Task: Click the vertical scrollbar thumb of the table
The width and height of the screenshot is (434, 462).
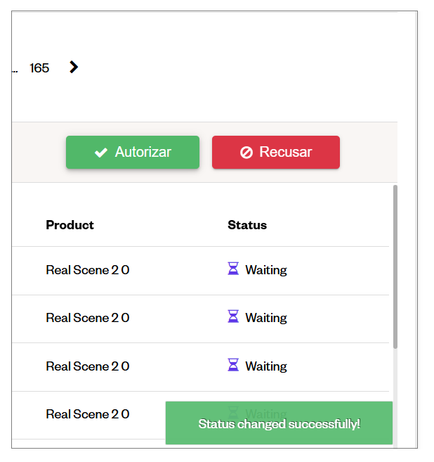Action: click(x=395, y=267)
